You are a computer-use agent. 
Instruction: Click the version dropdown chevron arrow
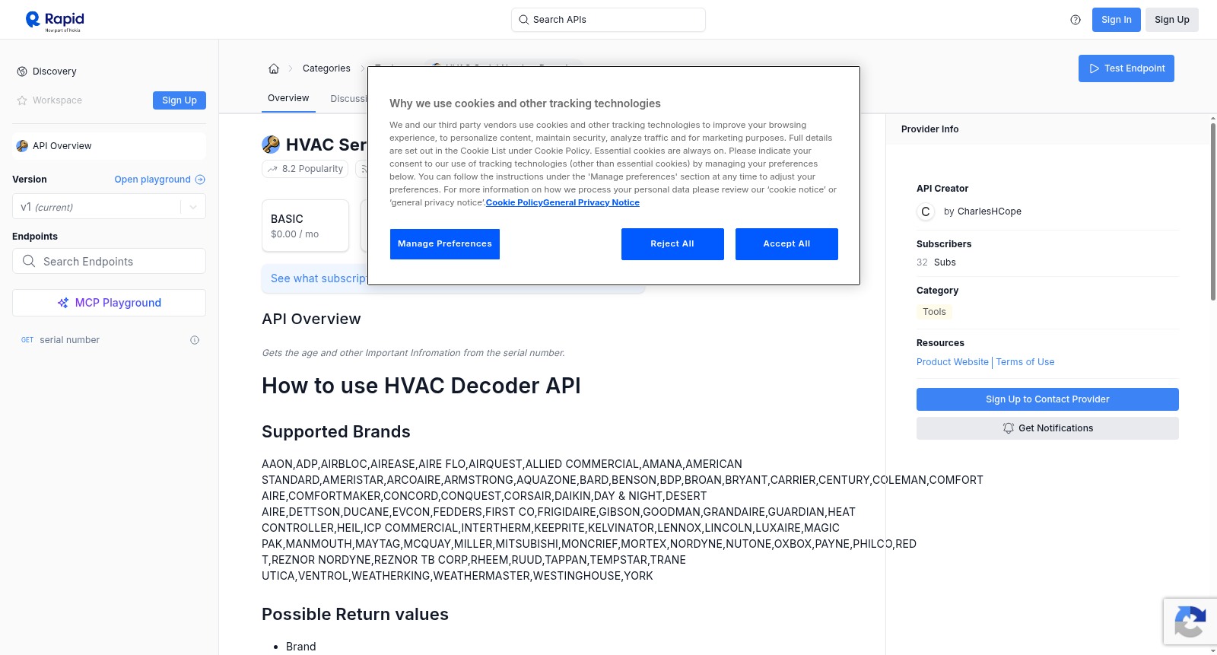point(193,207)
